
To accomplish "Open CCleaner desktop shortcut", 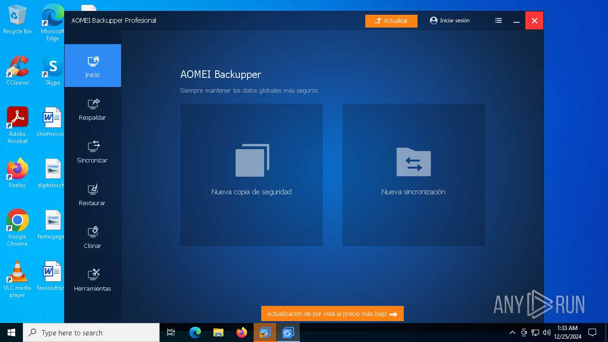I will 18,70.
